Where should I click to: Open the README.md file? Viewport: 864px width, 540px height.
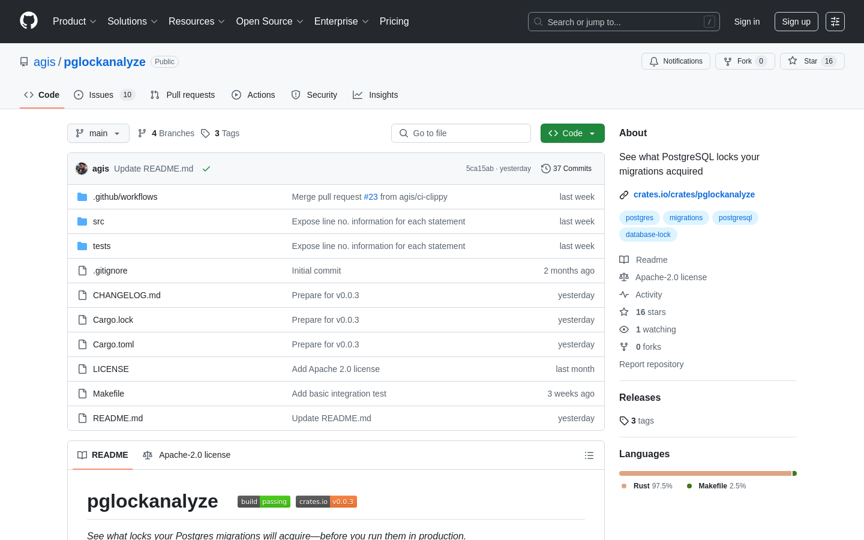pos(118,418)
